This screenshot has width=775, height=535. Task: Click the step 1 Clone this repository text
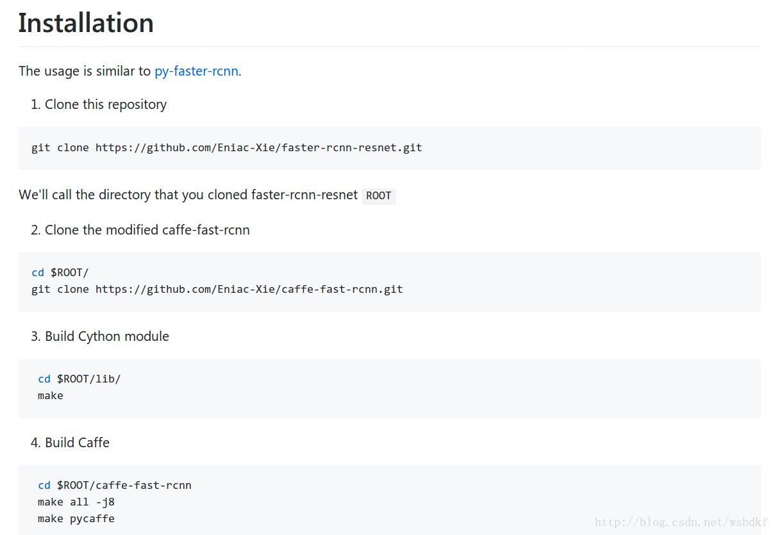(x=99, y=104)
